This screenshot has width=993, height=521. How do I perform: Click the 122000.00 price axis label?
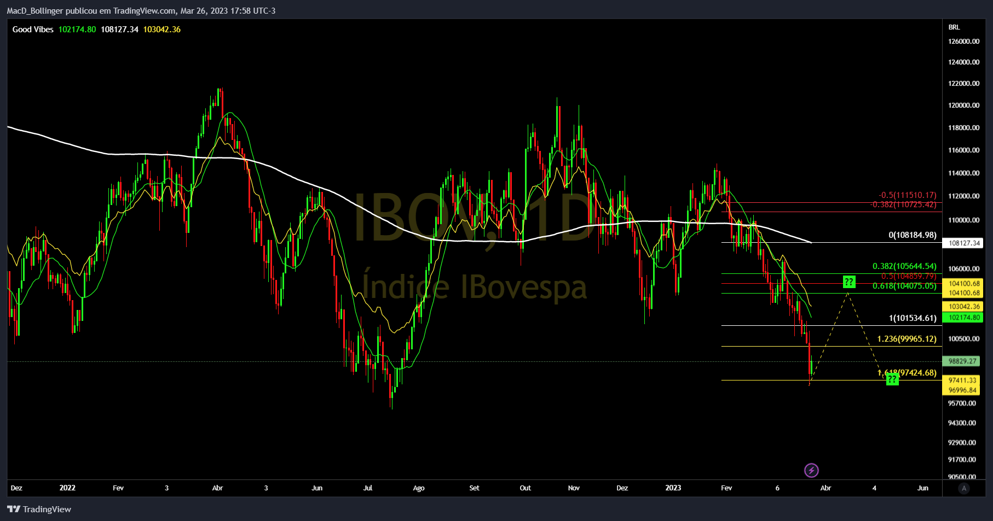point(963,84)
